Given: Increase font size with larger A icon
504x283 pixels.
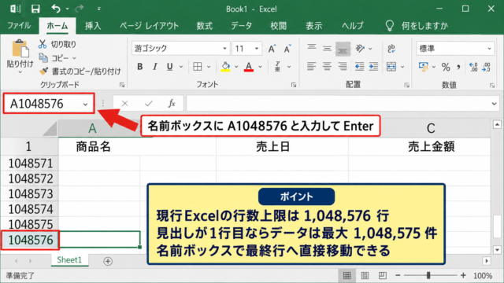Looking at the screenshot, I should (272, 49).
